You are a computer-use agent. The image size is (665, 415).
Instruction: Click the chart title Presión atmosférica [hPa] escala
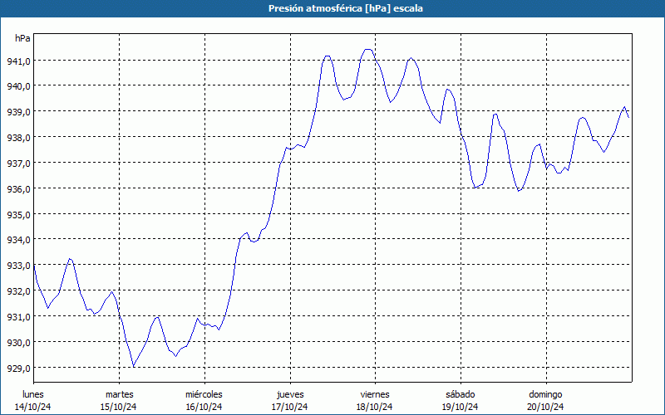[346, 8]
